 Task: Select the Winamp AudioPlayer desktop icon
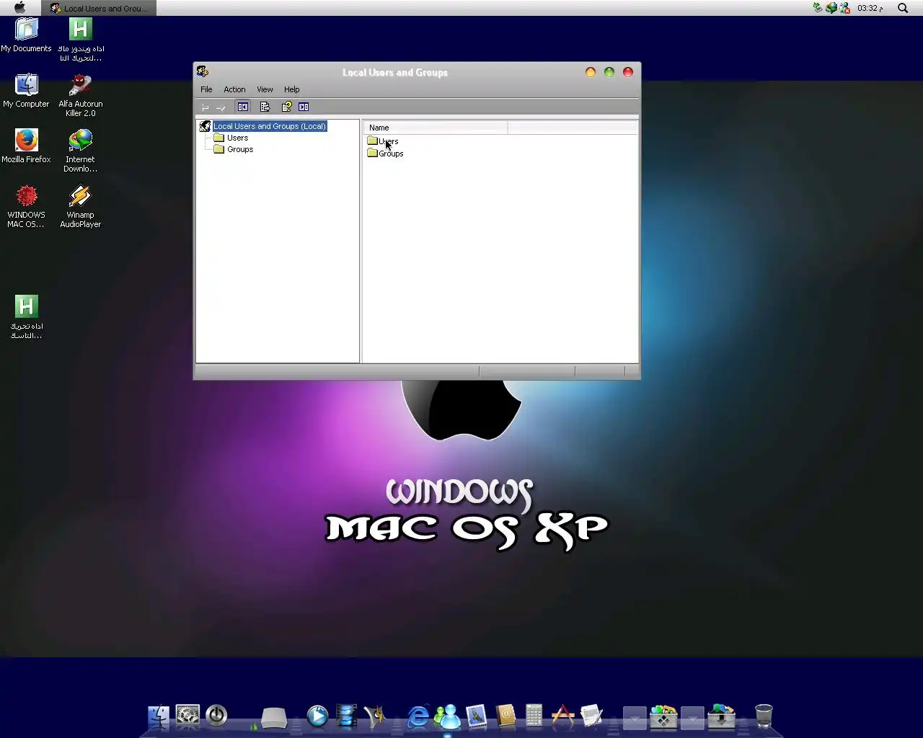pyautogui.click(x=80, y=206)
